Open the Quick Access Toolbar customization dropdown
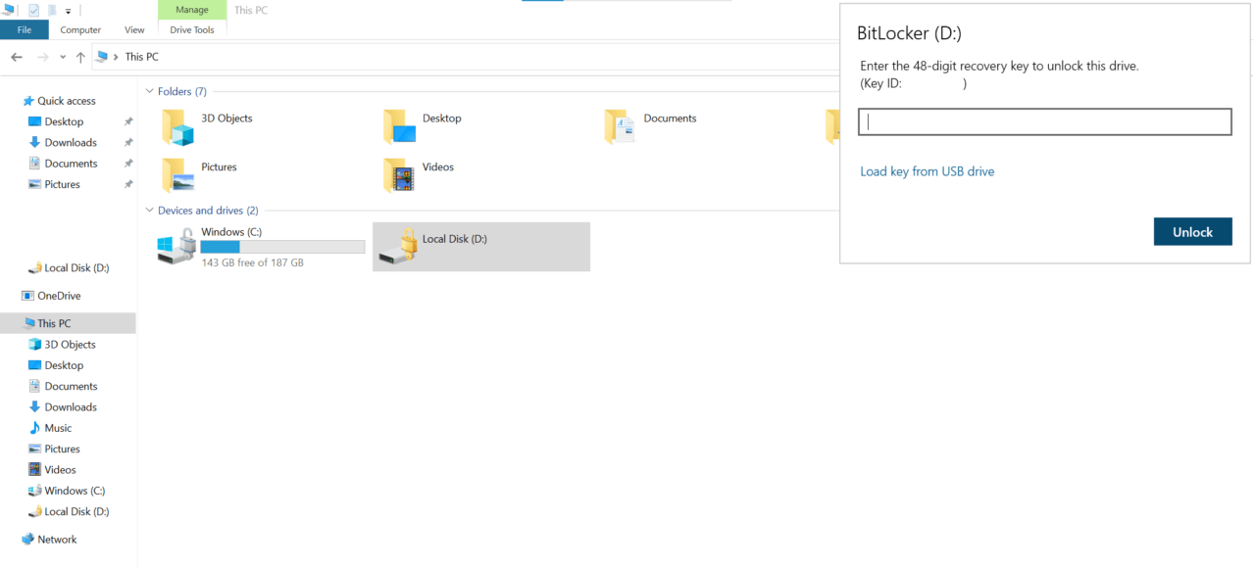The height and width of the screenshot is (568, 1255). pyautogui.click(x=67, y=10)
